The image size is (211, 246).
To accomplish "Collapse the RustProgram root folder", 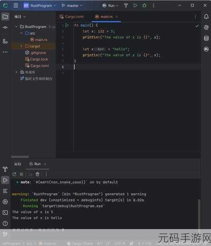I will tap(16, 27).
